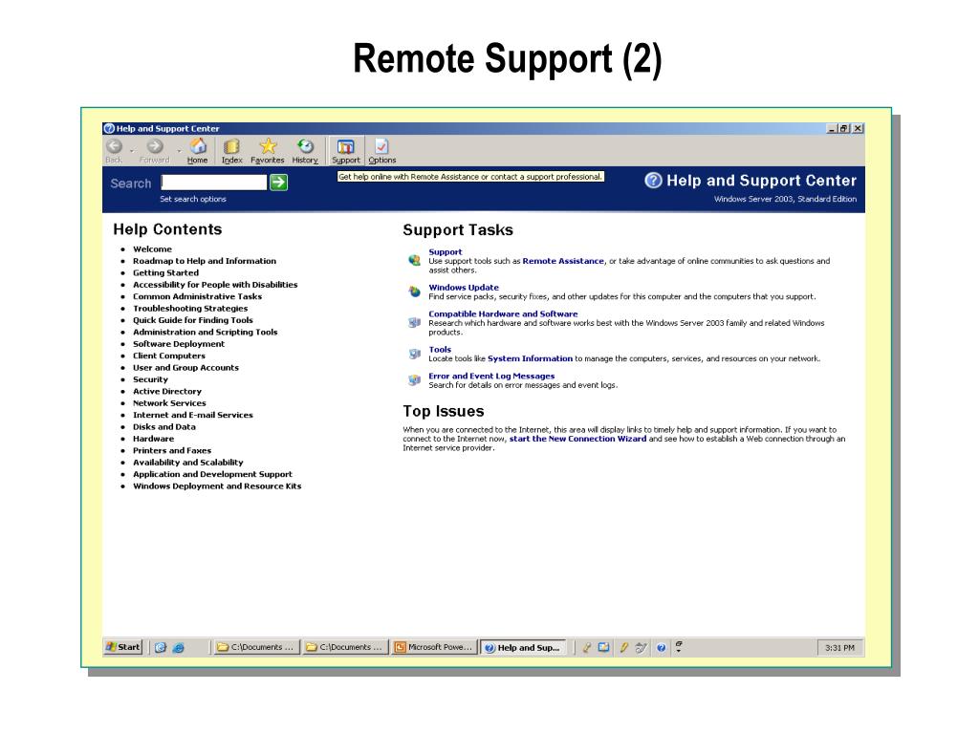This screenshot has width=979, height=734.
Task: Click Compatible Hardware and Software icon
Action: coord(415,323)
